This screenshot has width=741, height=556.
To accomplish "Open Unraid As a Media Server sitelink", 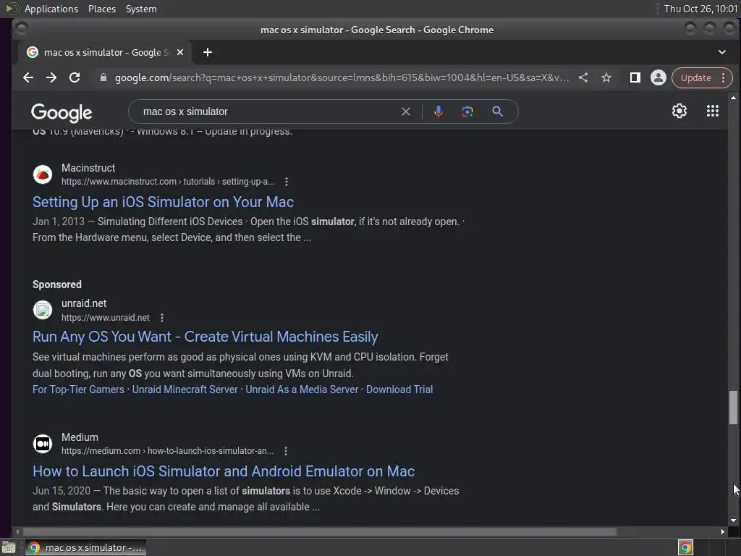I will [302, 389].
